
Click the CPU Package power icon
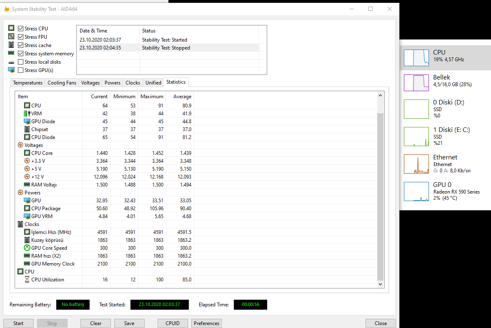(x=27, y=208)
